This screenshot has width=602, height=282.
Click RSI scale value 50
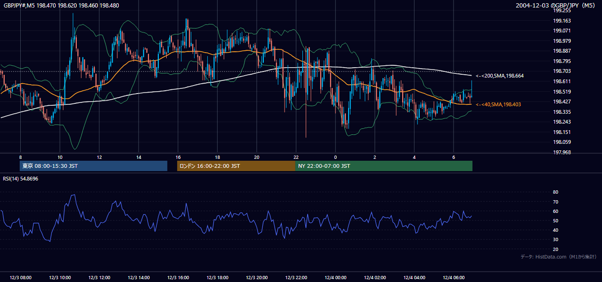(x=555, y=220)
